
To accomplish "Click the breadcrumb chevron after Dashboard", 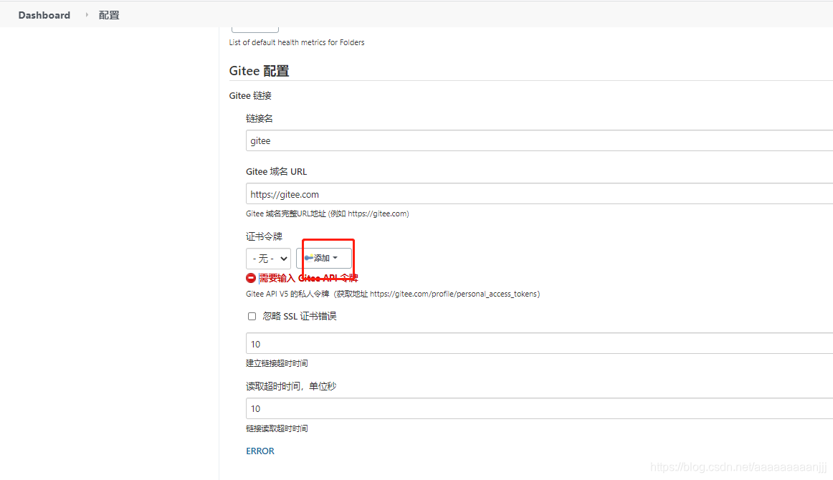I will 87,15.
